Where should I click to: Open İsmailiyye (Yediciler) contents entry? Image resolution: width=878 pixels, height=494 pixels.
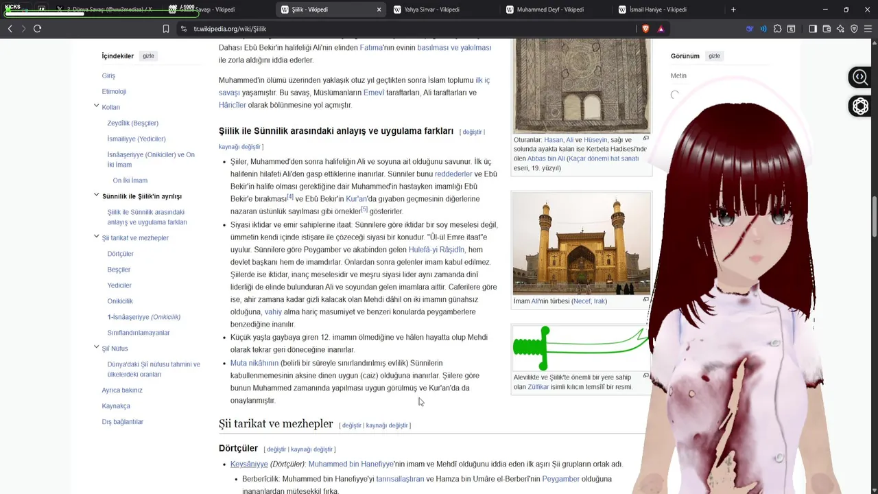click(x=137, y=139)
